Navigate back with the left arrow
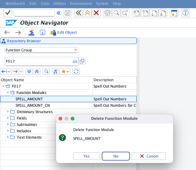This screenshot has width=196, height=170. click(x=7, y=33)
